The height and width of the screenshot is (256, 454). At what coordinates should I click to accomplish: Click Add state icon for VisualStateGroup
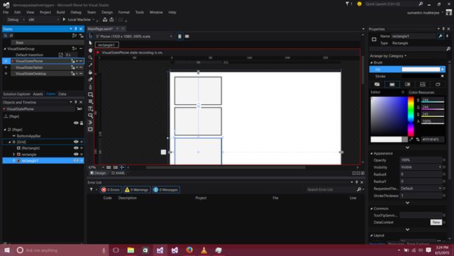(75, 48)
